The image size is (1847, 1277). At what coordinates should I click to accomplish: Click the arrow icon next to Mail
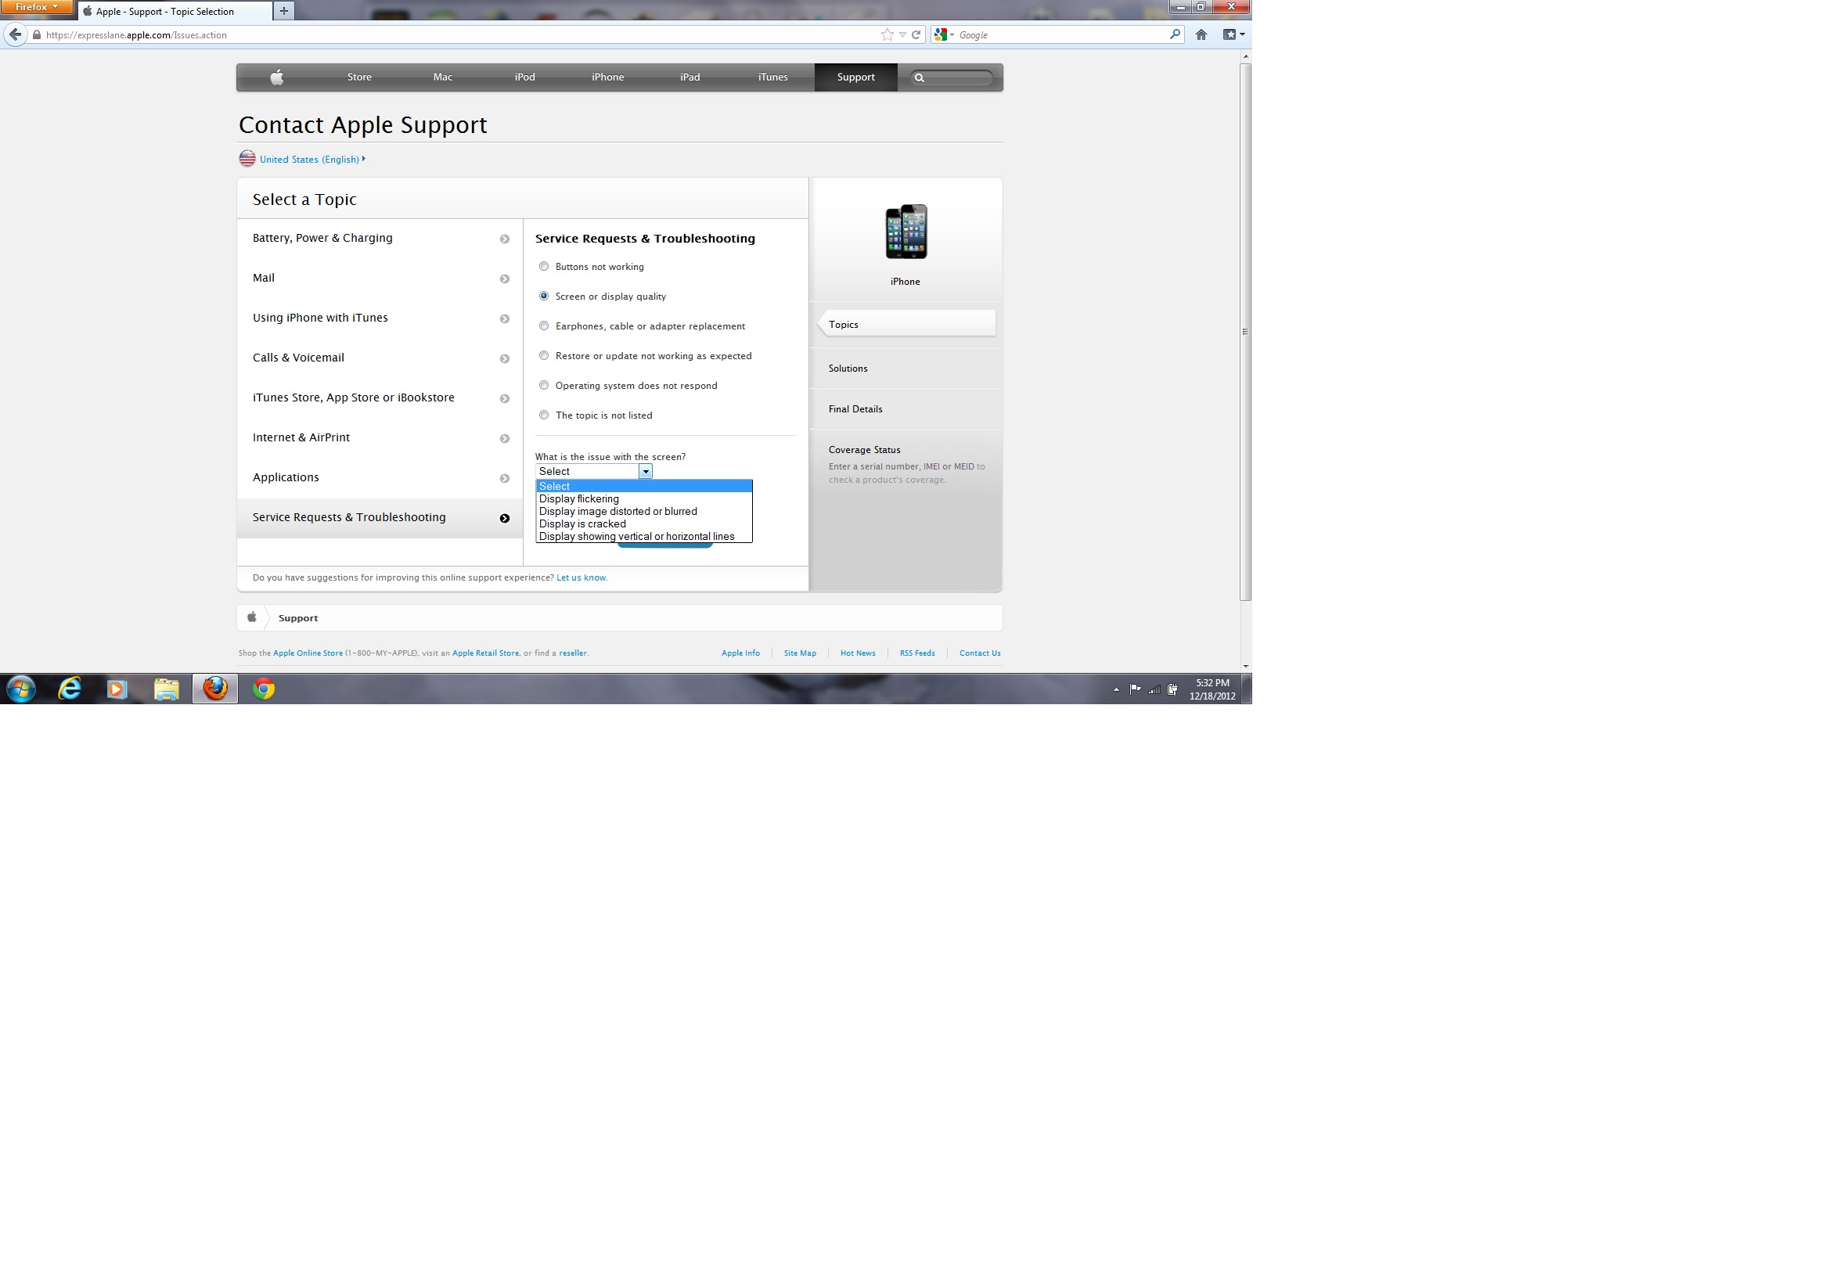(x=504, y=279)
